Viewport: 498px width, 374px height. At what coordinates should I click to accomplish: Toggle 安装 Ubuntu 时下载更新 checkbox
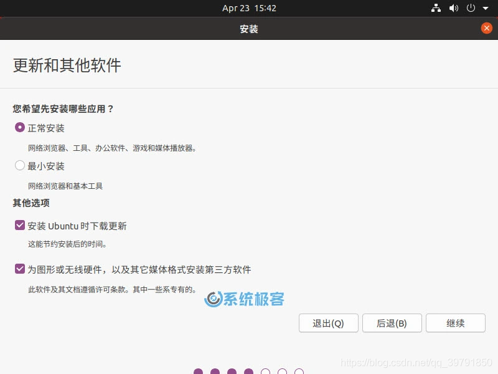(x=20, y=225)
